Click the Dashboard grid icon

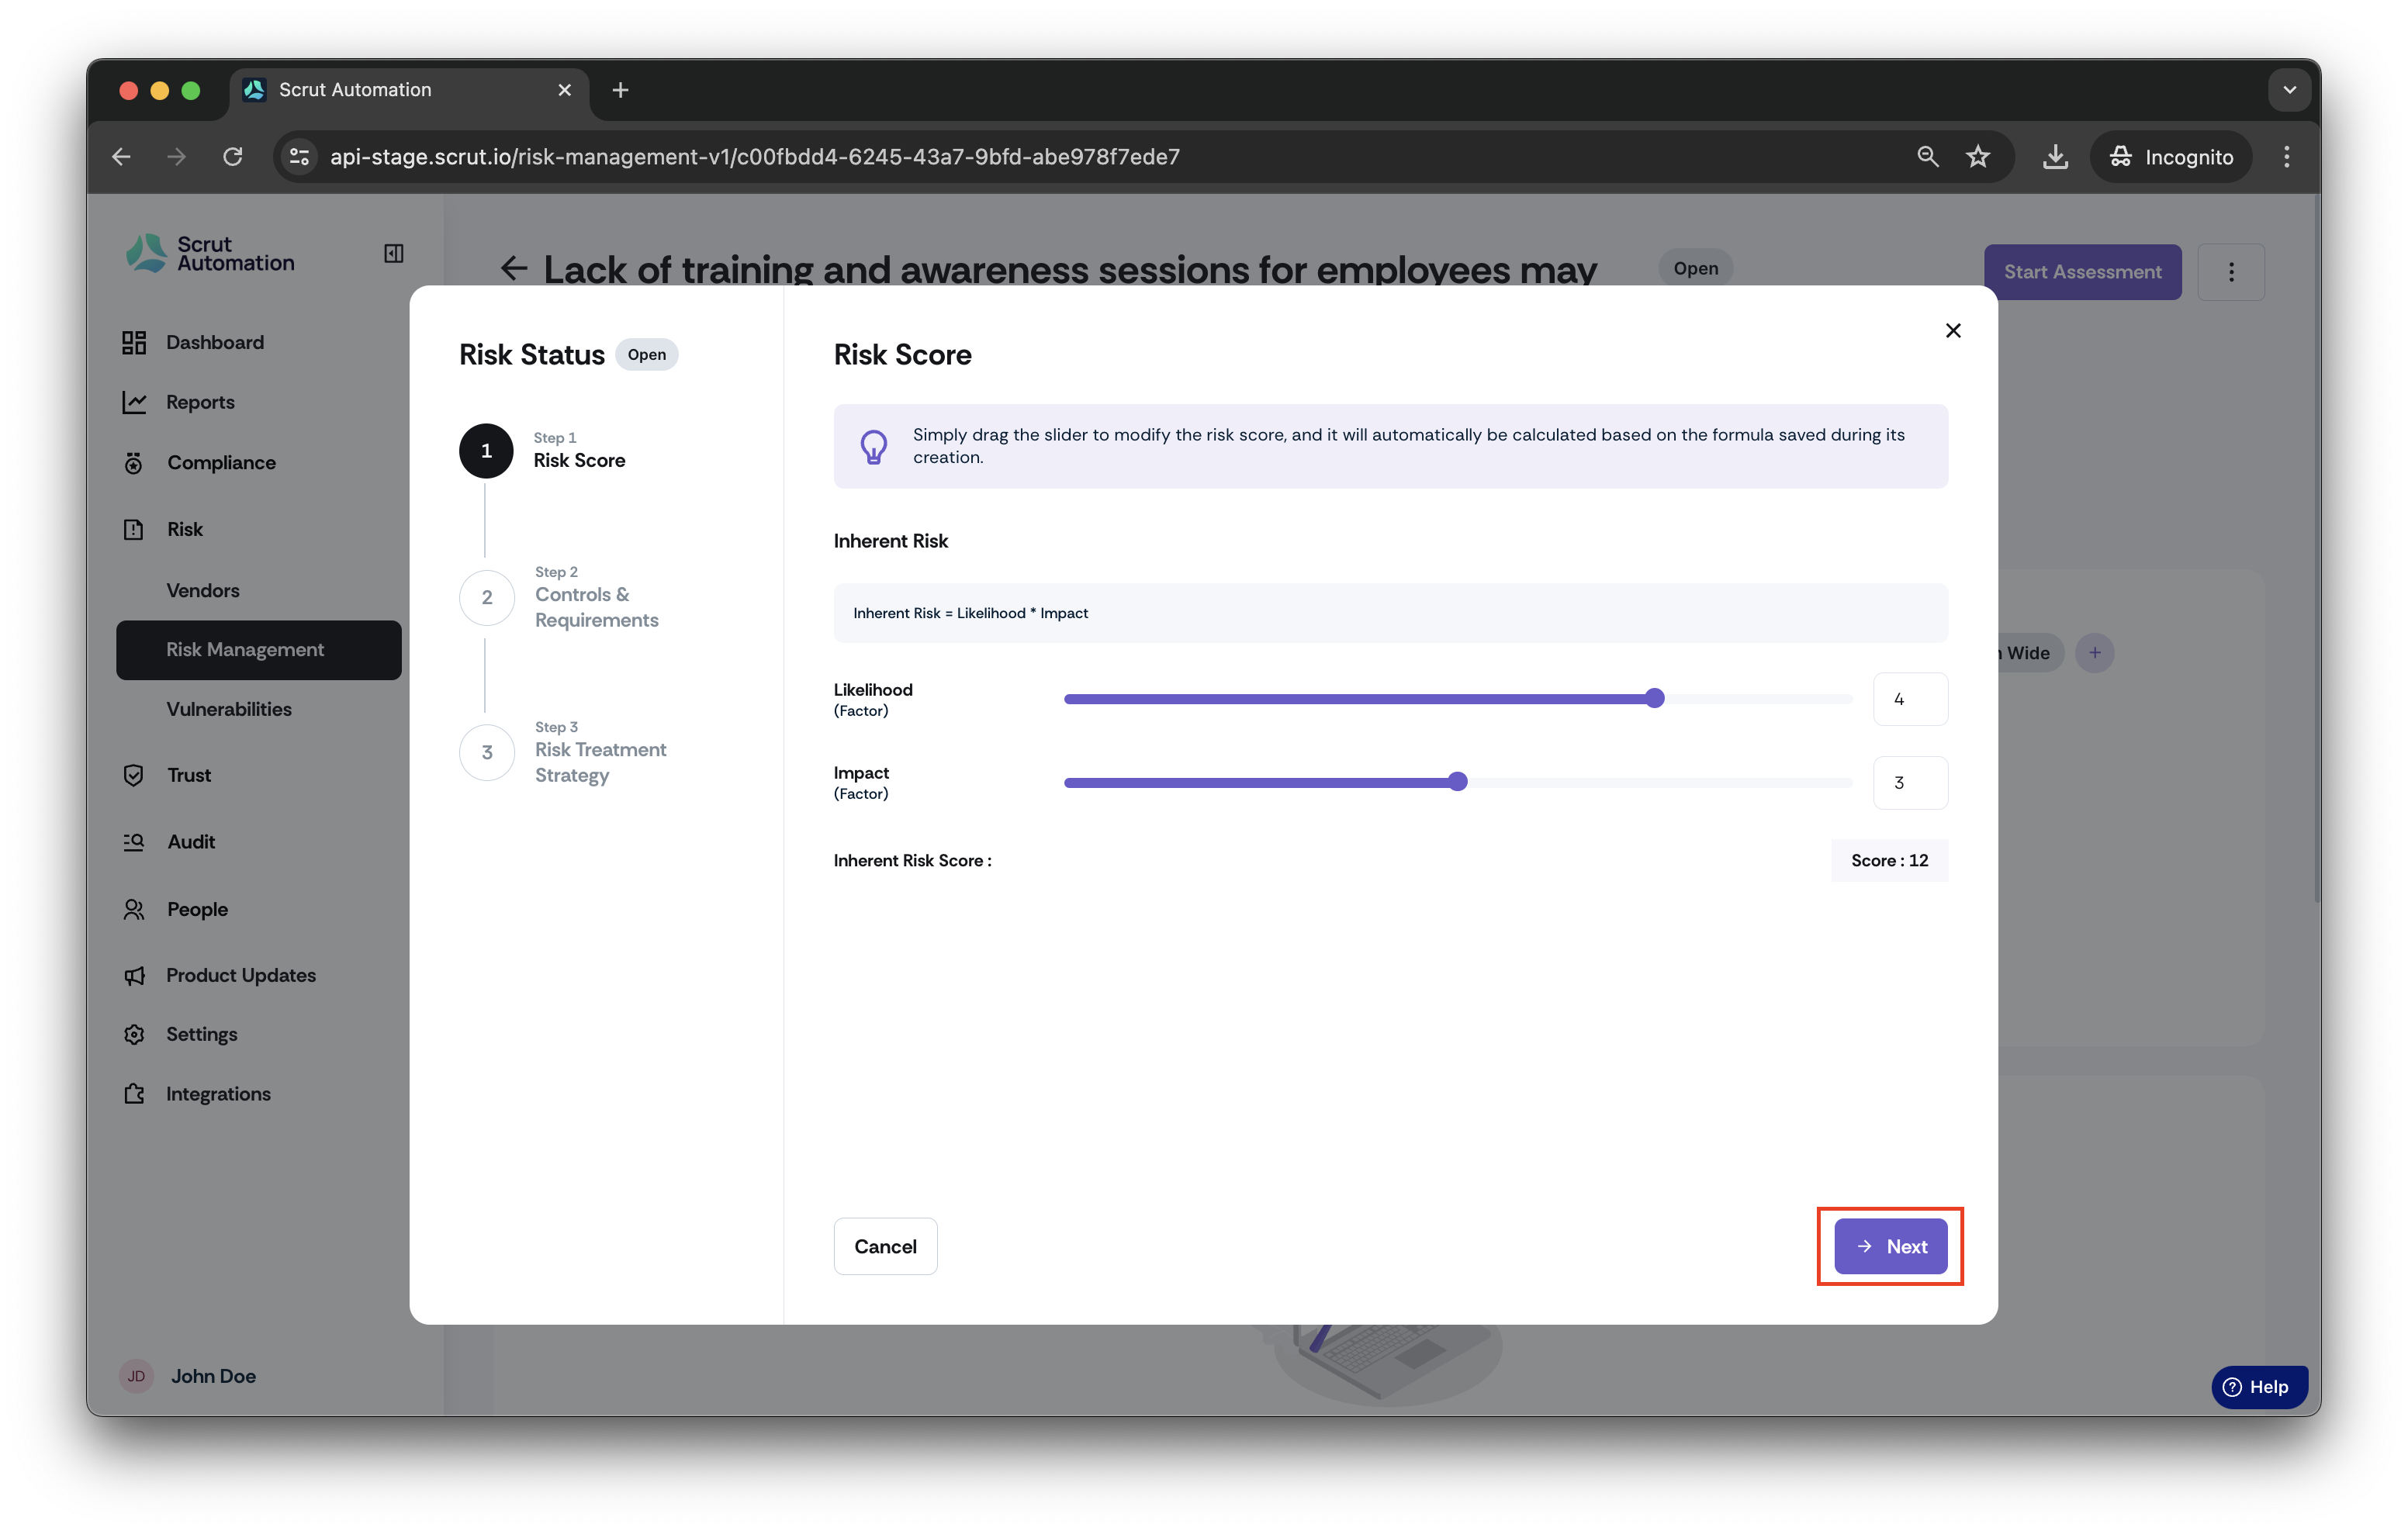point(134,342)
